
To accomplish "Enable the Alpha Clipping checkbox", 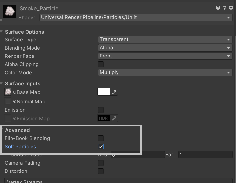I will pos(101,64).
